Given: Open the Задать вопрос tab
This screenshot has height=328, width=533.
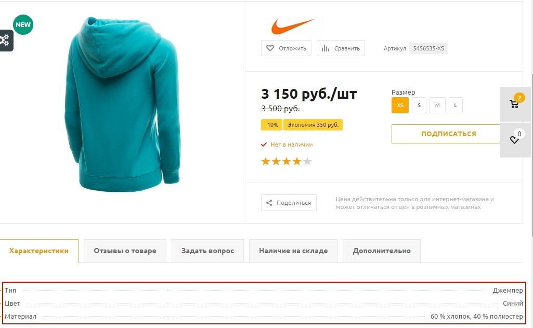Looking at the screenshot, I should point(207,251).
